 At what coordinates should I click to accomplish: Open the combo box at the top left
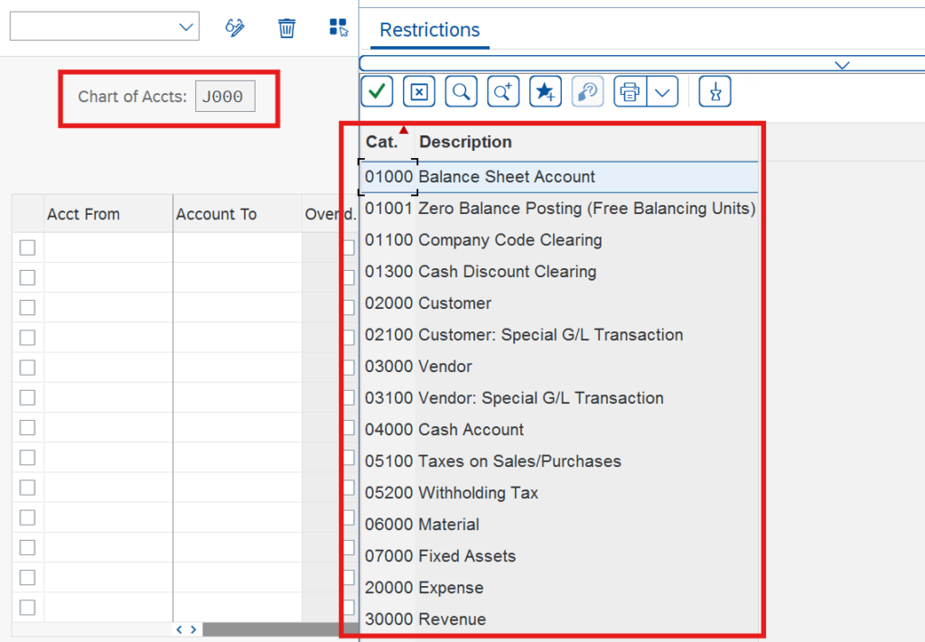click(x=104, y=27)
